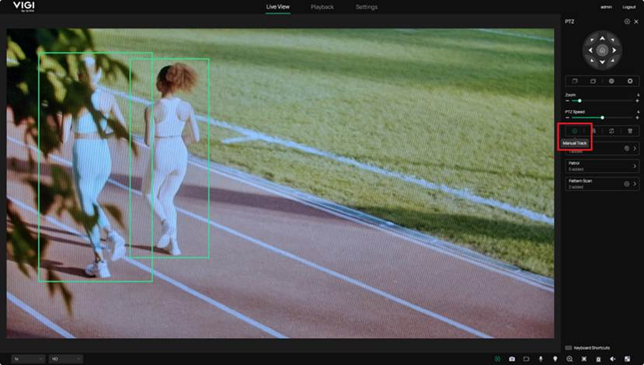Click the Zoom minus button

pyautogui.click(x=568, y=101)
